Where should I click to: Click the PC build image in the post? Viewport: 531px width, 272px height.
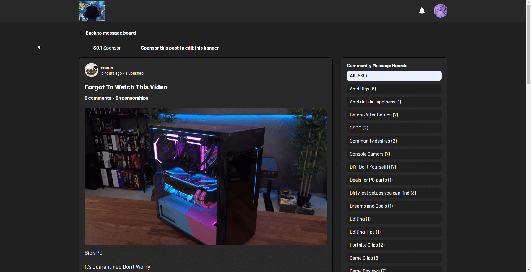205,176
